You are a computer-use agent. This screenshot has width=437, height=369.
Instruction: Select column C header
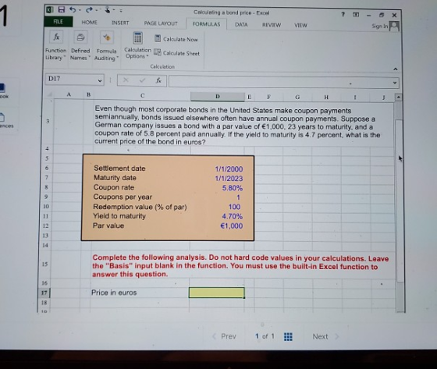(142, 95)
